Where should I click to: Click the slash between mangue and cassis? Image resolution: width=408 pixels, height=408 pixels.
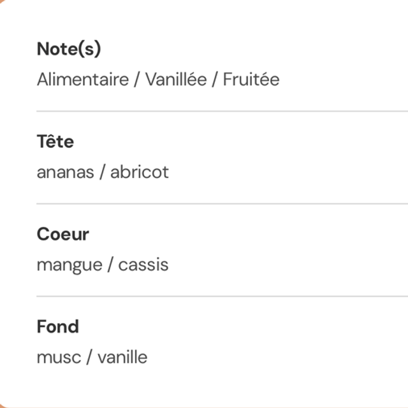coord(110,265)
